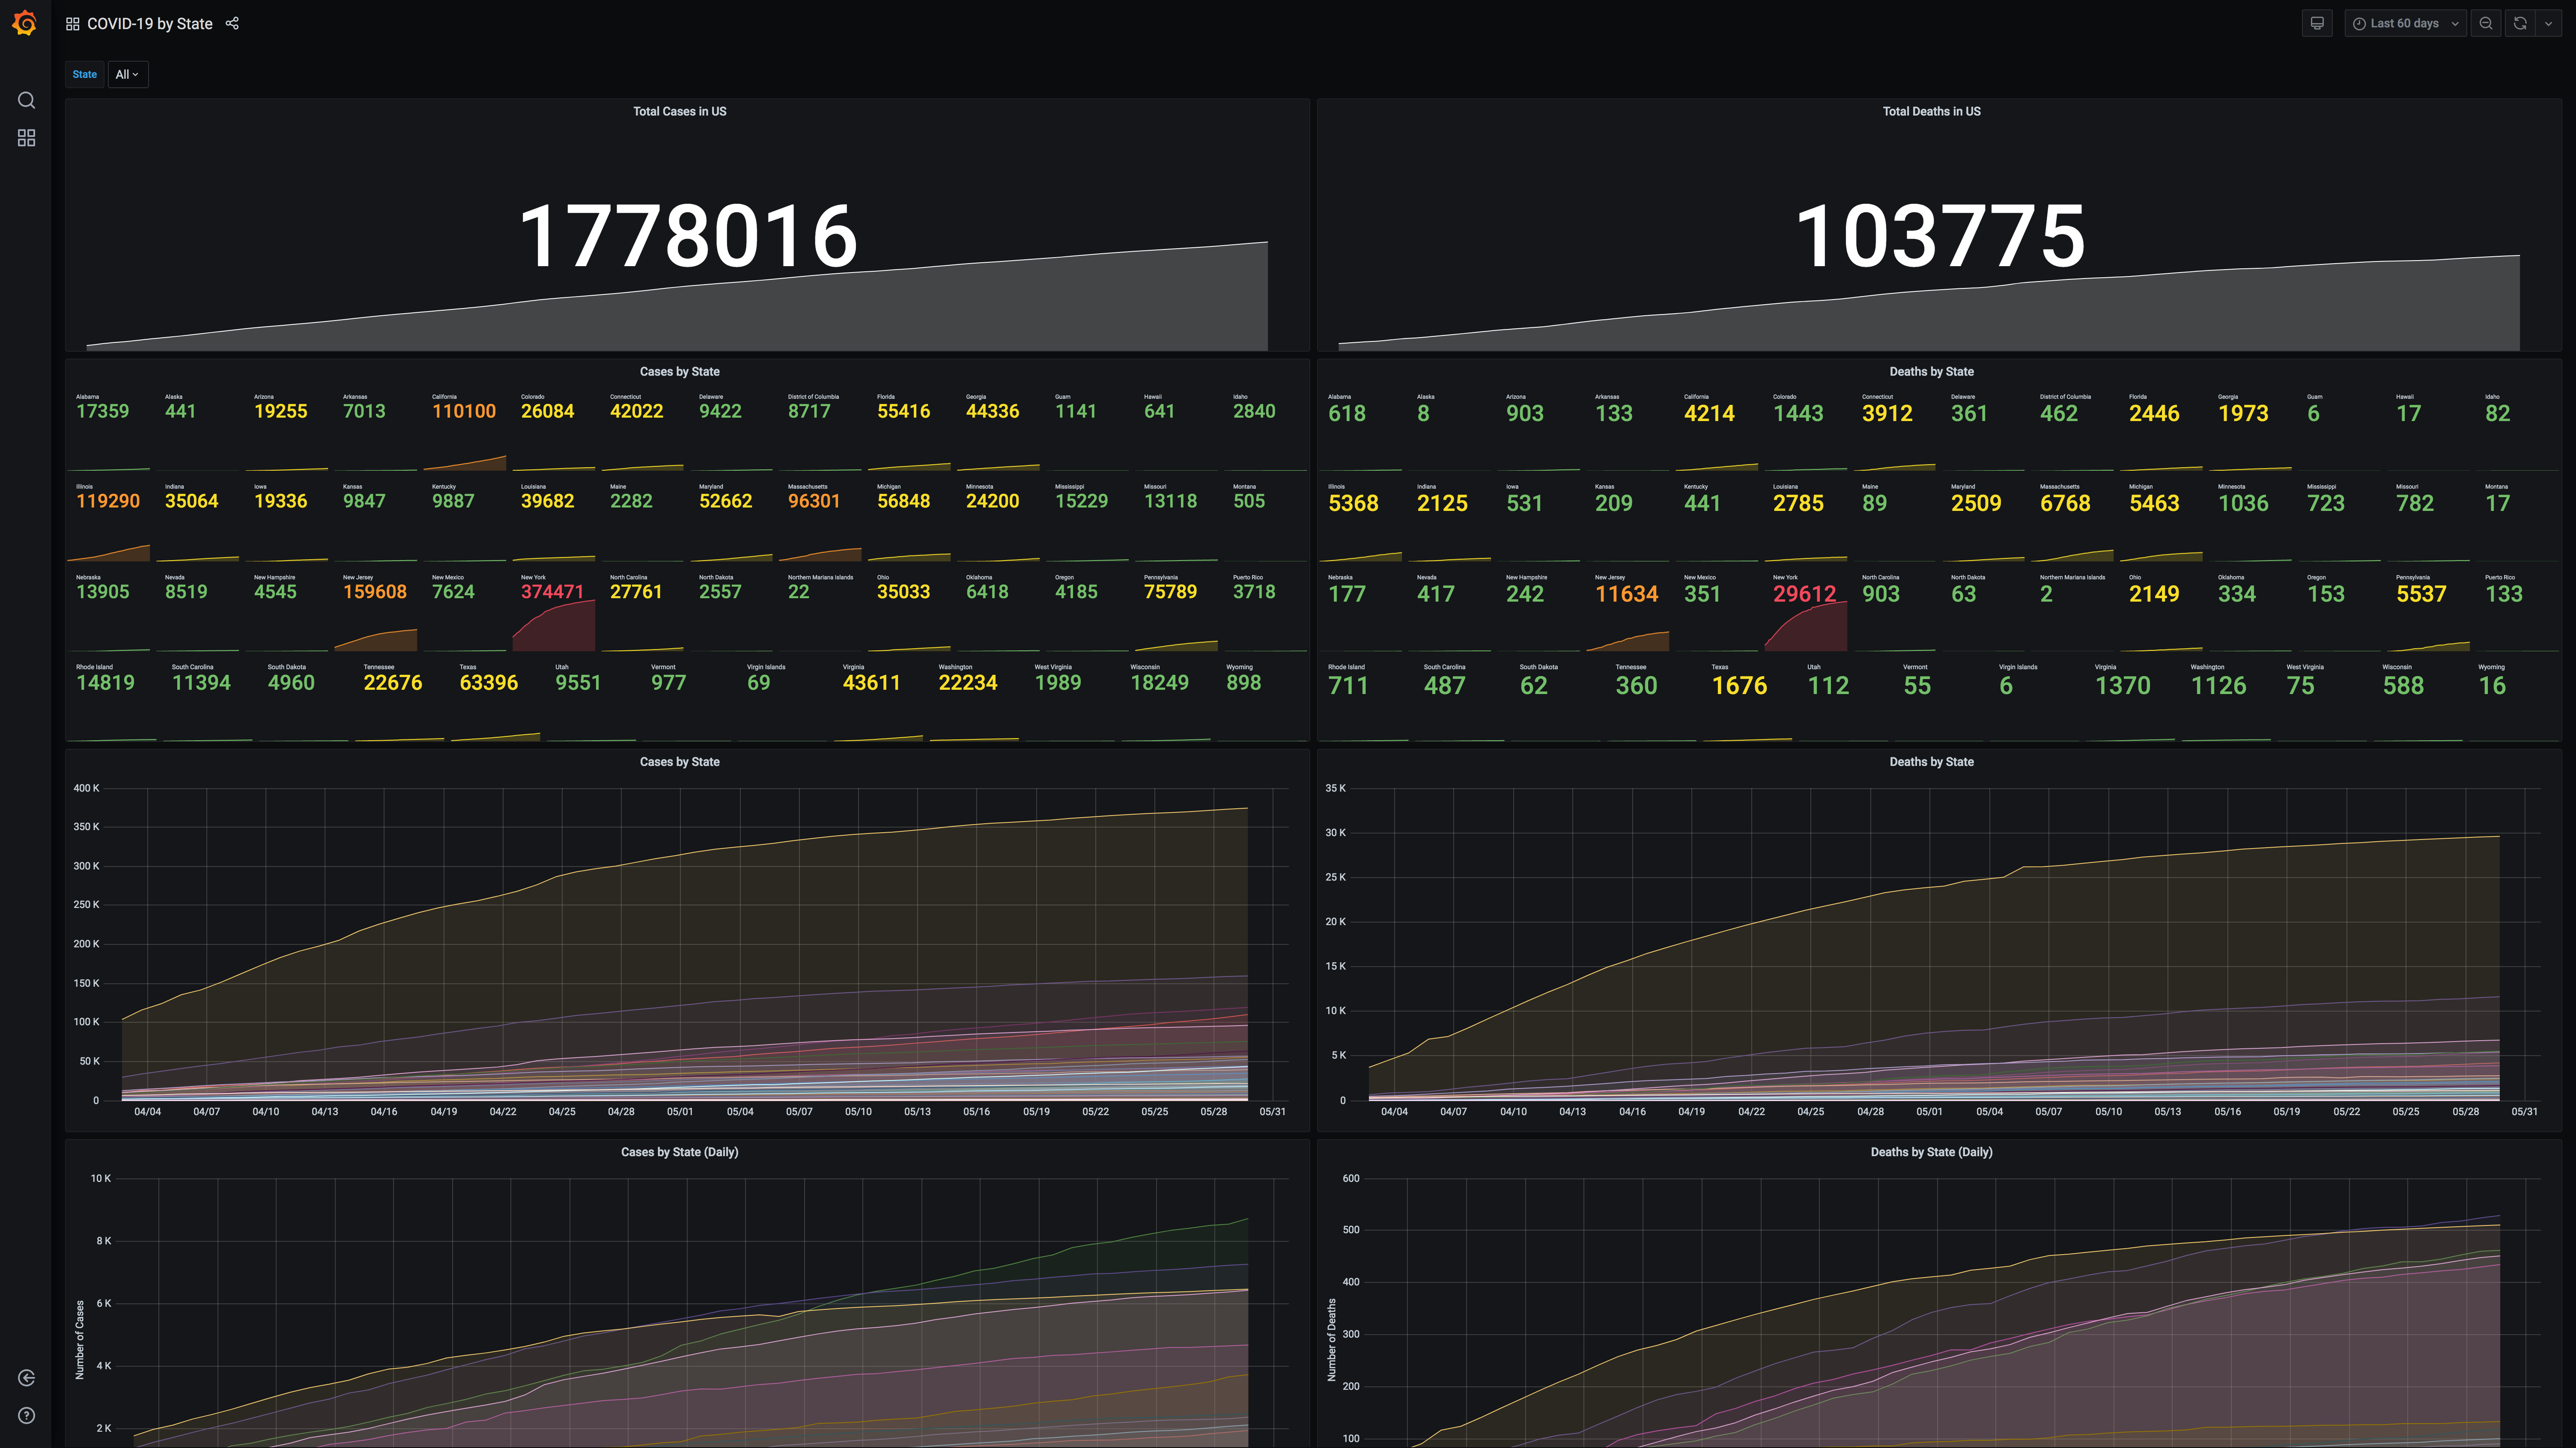The image size is (2576, 1448).
Task: Open the help question mark icon
Action: point(27,1415)
